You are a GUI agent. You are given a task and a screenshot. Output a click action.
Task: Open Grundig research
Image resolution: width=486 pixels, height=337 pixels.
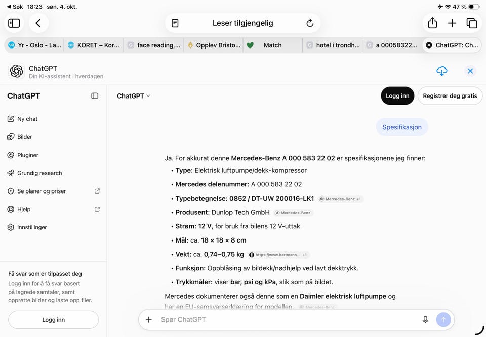pos(53,173)
